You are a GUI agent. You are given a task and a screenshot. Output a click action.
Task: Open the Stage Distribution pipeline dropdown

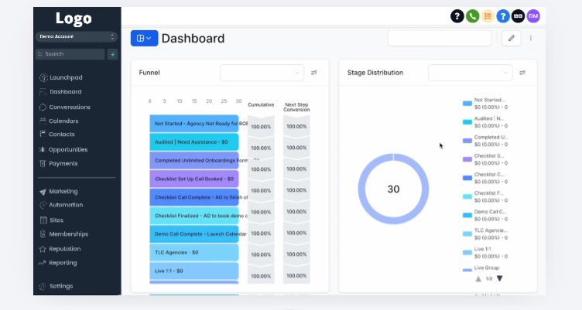470,73
